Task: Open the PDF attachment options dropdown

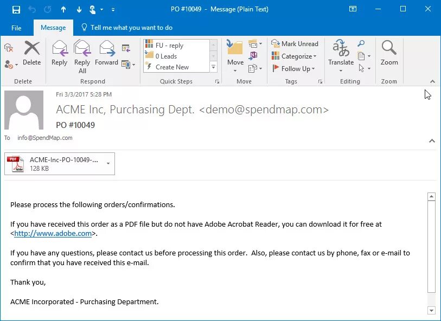Action: 108,164
